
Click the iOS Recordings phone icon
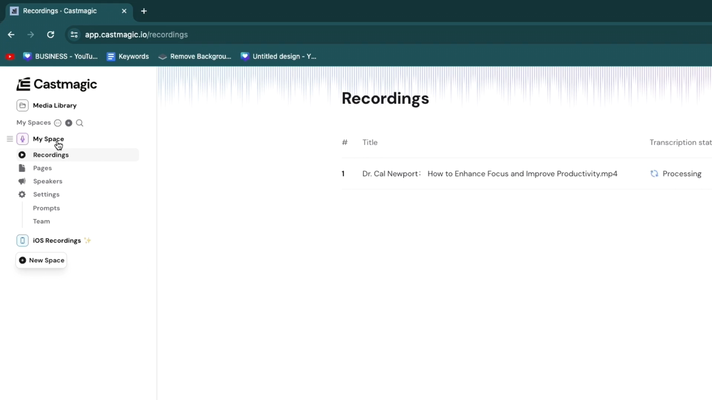tap(22, 240)
